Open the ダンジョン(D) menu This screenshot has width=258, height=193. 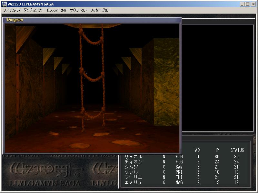point(33,10)
